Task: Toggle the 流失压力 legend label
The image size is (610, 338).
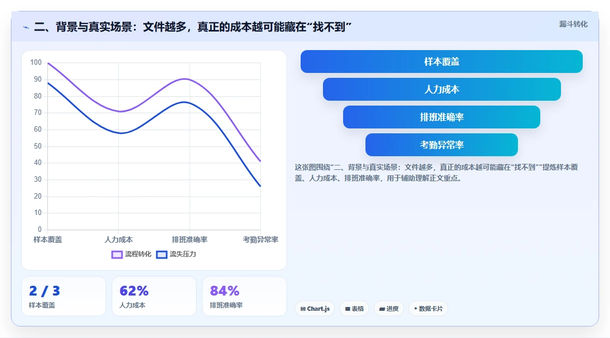Action: 183,254
